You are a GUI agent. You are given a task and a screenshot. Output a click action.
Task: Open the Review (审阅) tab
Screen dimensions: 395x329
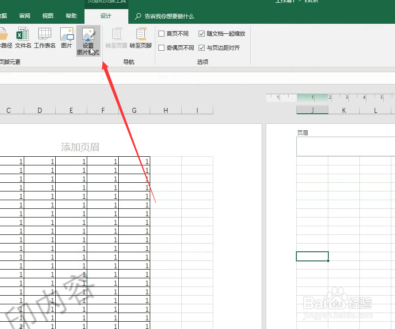click(25, 16)
